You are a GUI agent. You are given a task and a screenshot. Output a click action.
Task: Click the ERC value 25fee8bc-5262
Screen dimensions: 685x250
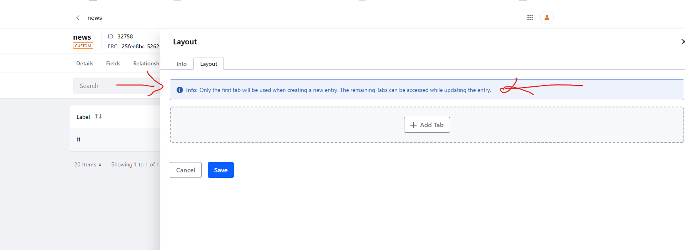141,46
